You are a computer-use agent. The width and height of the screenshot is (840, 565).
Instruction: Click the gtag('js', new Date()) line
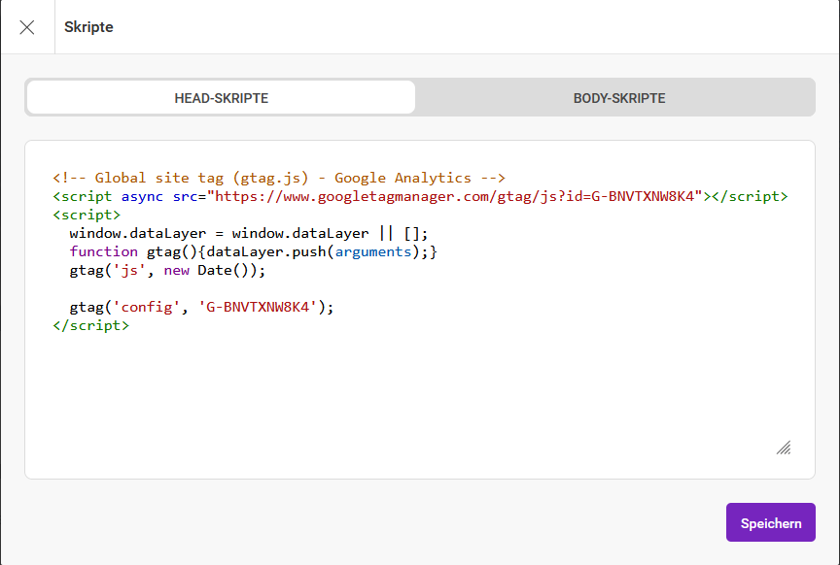click(x=167, y=270)
